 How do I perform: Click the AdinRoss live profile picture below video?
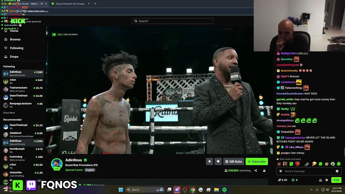coord(57,164)
